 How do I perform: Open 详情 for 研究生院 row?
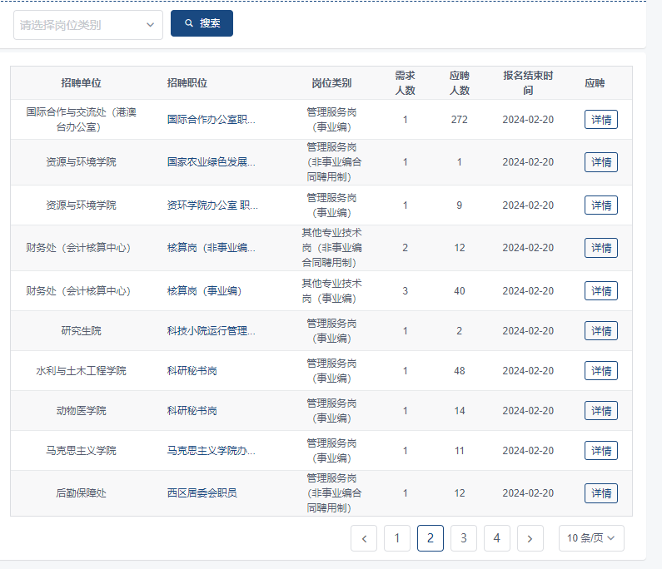tap(600, 331)
